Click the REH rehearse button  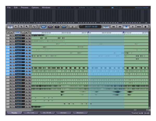(139, 27)
